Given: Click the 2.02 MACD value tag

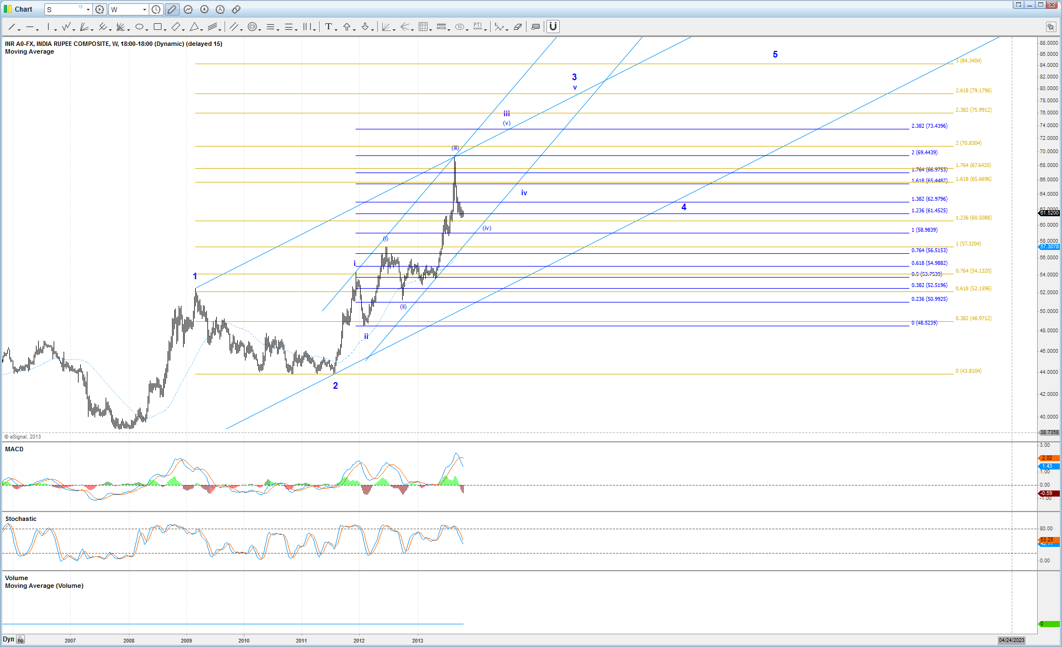Looking at the screenshot, I should click(x=1049, y=458).
